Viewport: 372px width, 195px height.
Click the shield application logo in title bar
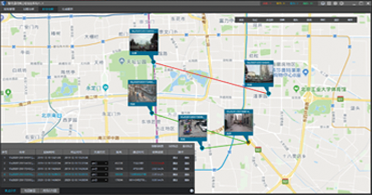[x=3, y=3]
